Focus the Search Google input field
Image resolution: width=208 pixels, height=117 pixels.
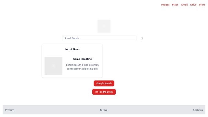pyautogui.click(x=99, y=38)
